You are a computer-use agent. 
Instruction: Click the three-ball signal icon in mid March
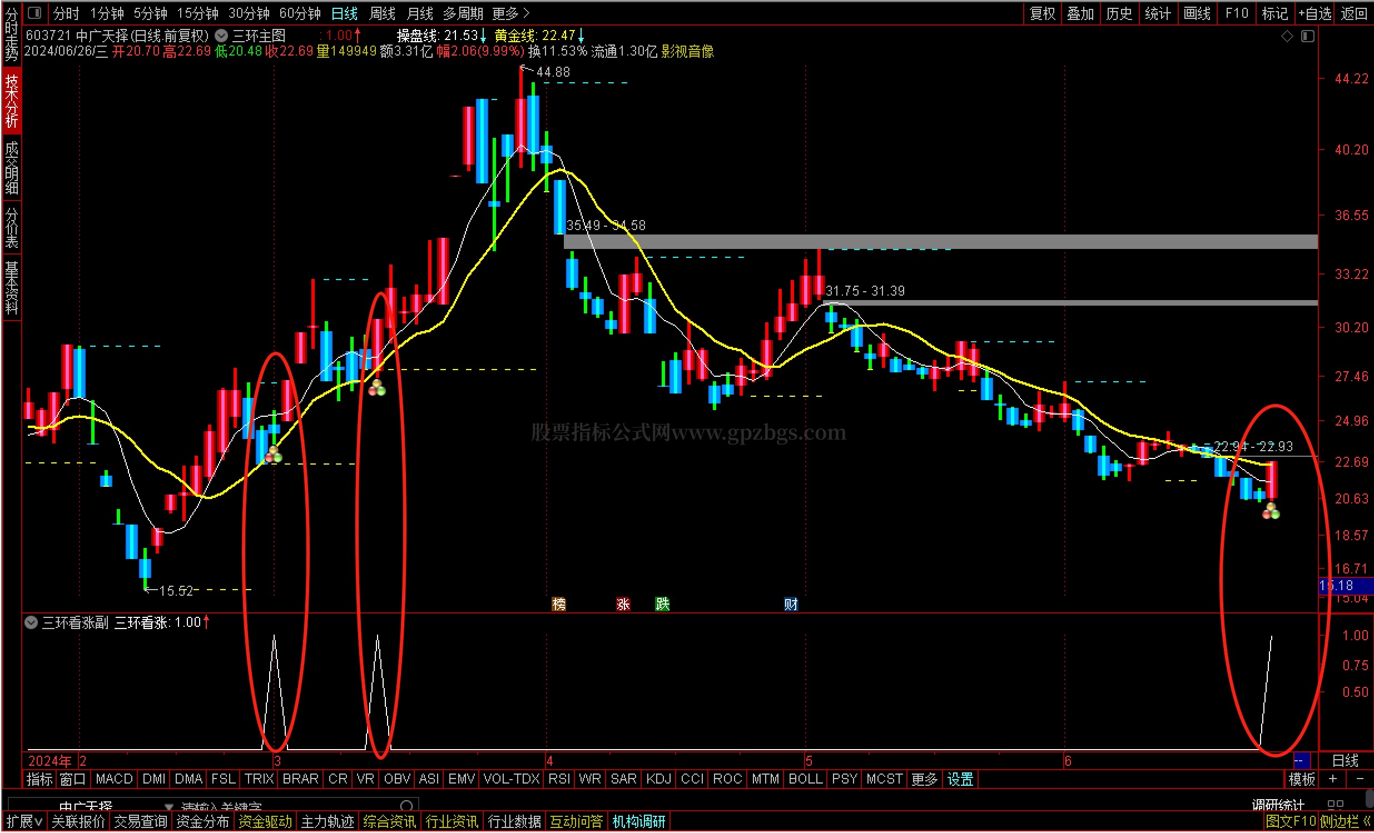click(x=377, y=387)
